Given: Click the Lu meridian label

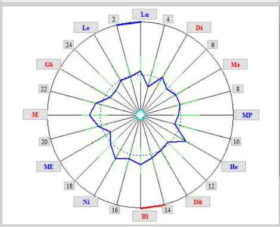Looking at the screenshot, I should pos(145,14).
